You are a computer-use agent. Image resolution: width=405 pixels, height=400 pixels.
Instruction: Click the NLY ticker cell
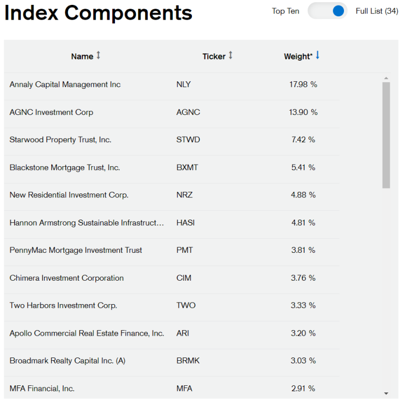pyautogui.click(x=184, y=84)
